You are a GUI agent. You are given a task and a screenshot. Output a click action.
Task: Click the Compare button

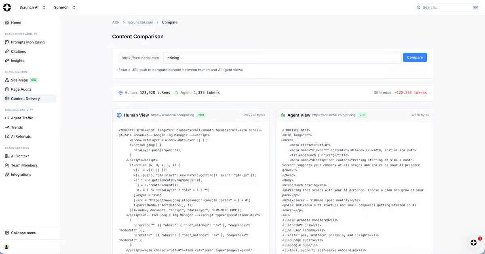pos(415,57)
